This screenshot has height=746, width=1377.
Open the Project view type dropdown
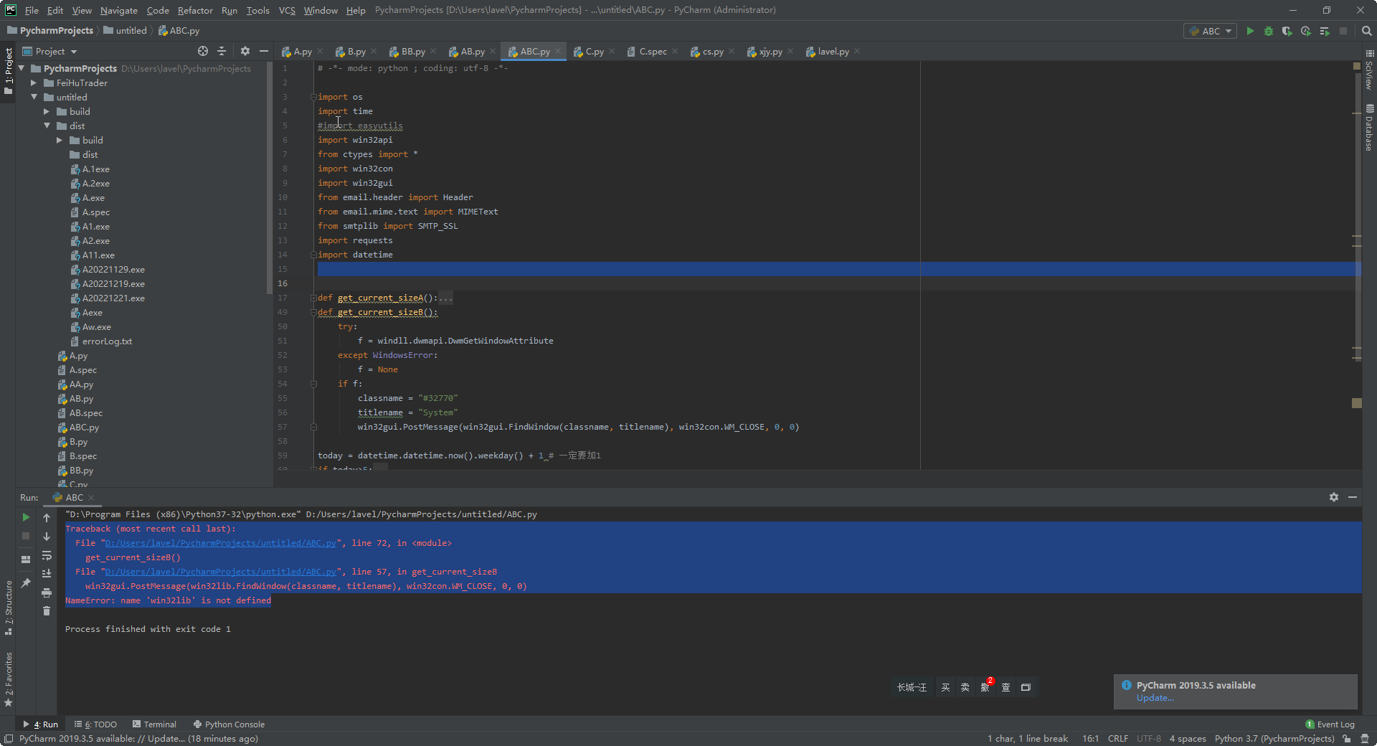(50, 52)
